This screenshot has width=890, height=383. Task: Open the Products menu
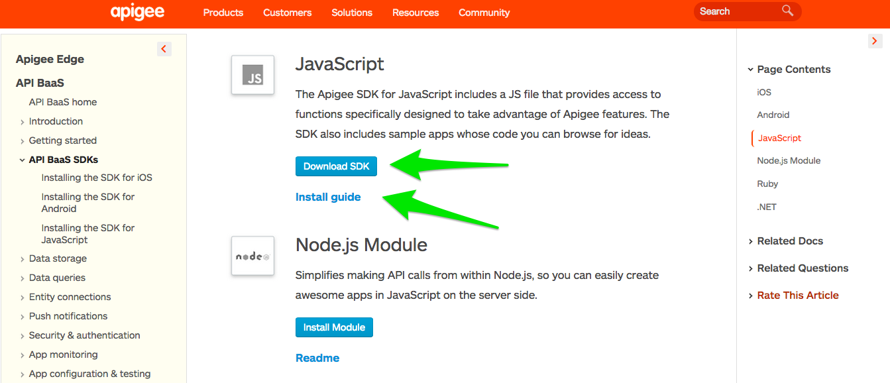pos(223,13)
